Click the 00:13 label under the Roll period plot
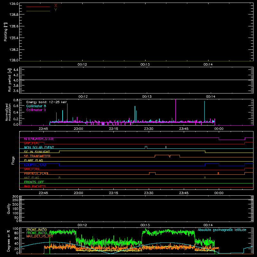The height and width of the screenshot is (257, 257). click(x=147, y=97)
